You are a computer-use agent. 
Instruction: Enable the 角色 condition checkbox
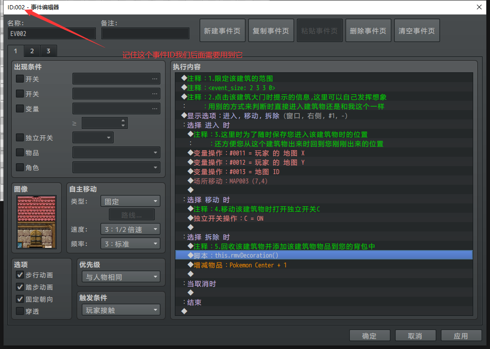[20, 168]
